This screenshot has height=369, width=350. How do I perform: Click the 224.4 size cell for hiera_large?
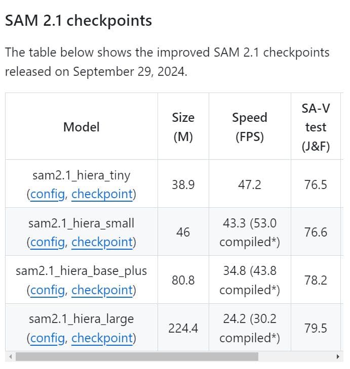[x=183, y=329]
